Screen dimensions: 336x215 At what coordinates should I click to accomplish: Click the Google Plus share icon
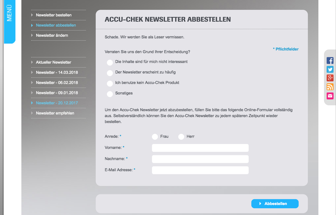330,78
